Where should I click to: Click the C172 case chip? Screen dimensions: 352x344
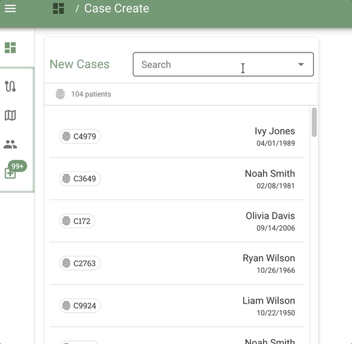coord(77,221)
